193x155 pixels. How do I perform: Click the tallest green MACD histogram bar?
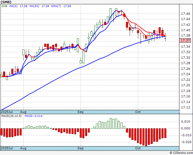tap(111, 123)
